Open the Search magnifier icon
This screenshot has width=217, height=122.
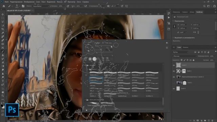(204, 6)
